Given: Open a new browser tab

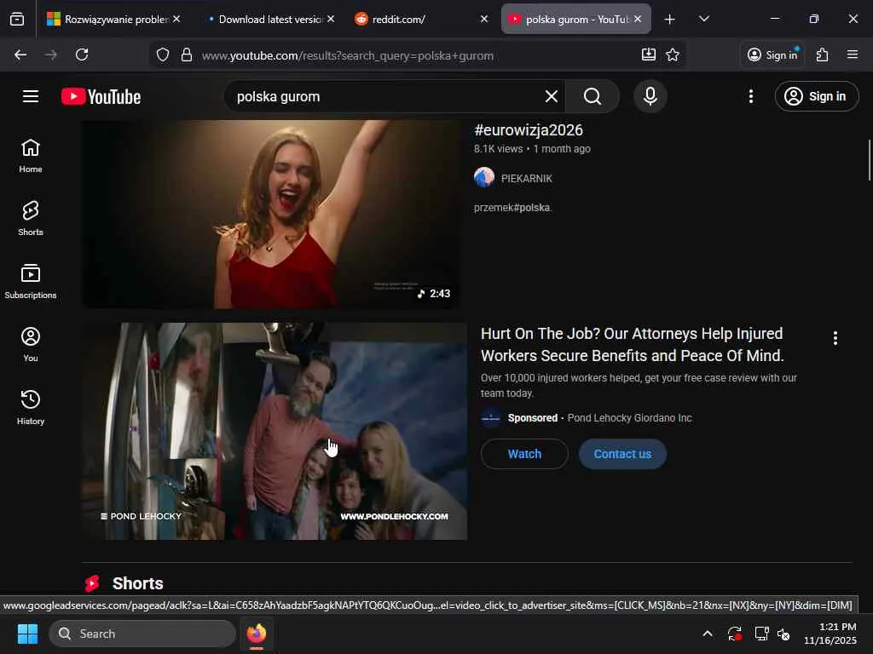Looking at the screenshot, I should click(670, 20).
